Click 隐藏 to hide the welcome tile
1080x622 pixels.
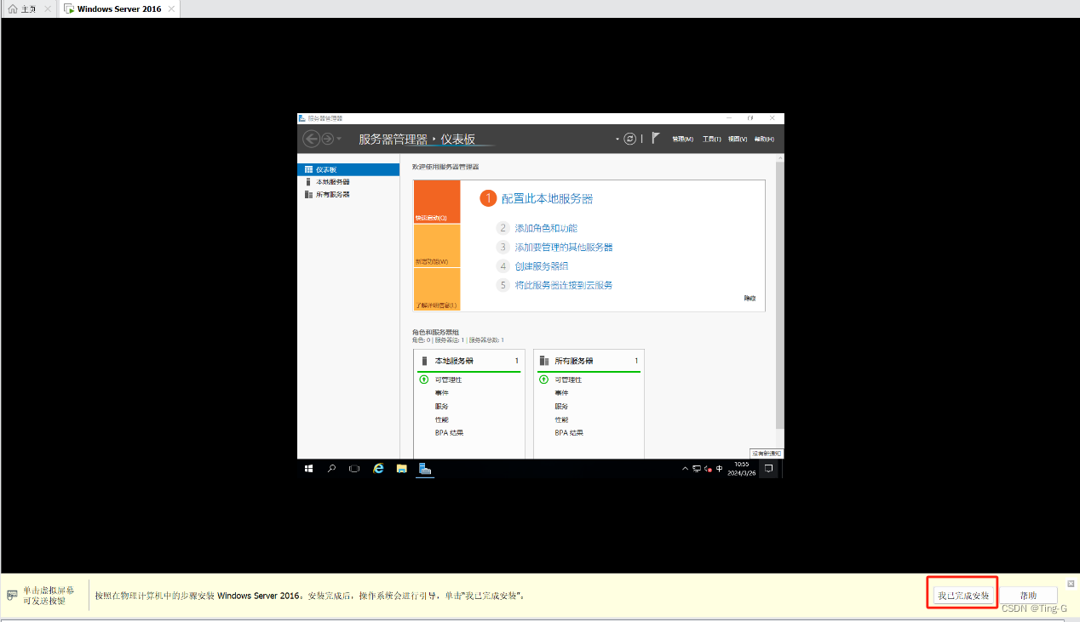750,298
